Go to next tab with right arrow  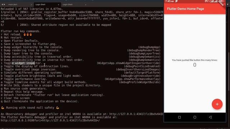click(x=4, y=5)
